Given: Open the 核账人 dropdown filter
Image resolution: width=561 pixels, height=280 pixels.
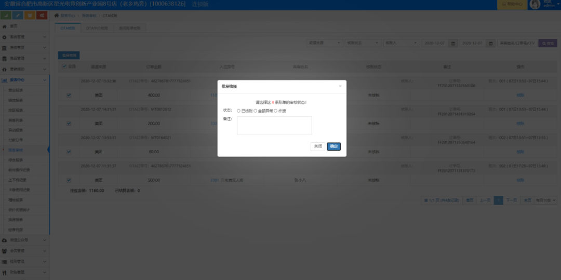Looking at the screenshot, I should [x=401, y=43].
